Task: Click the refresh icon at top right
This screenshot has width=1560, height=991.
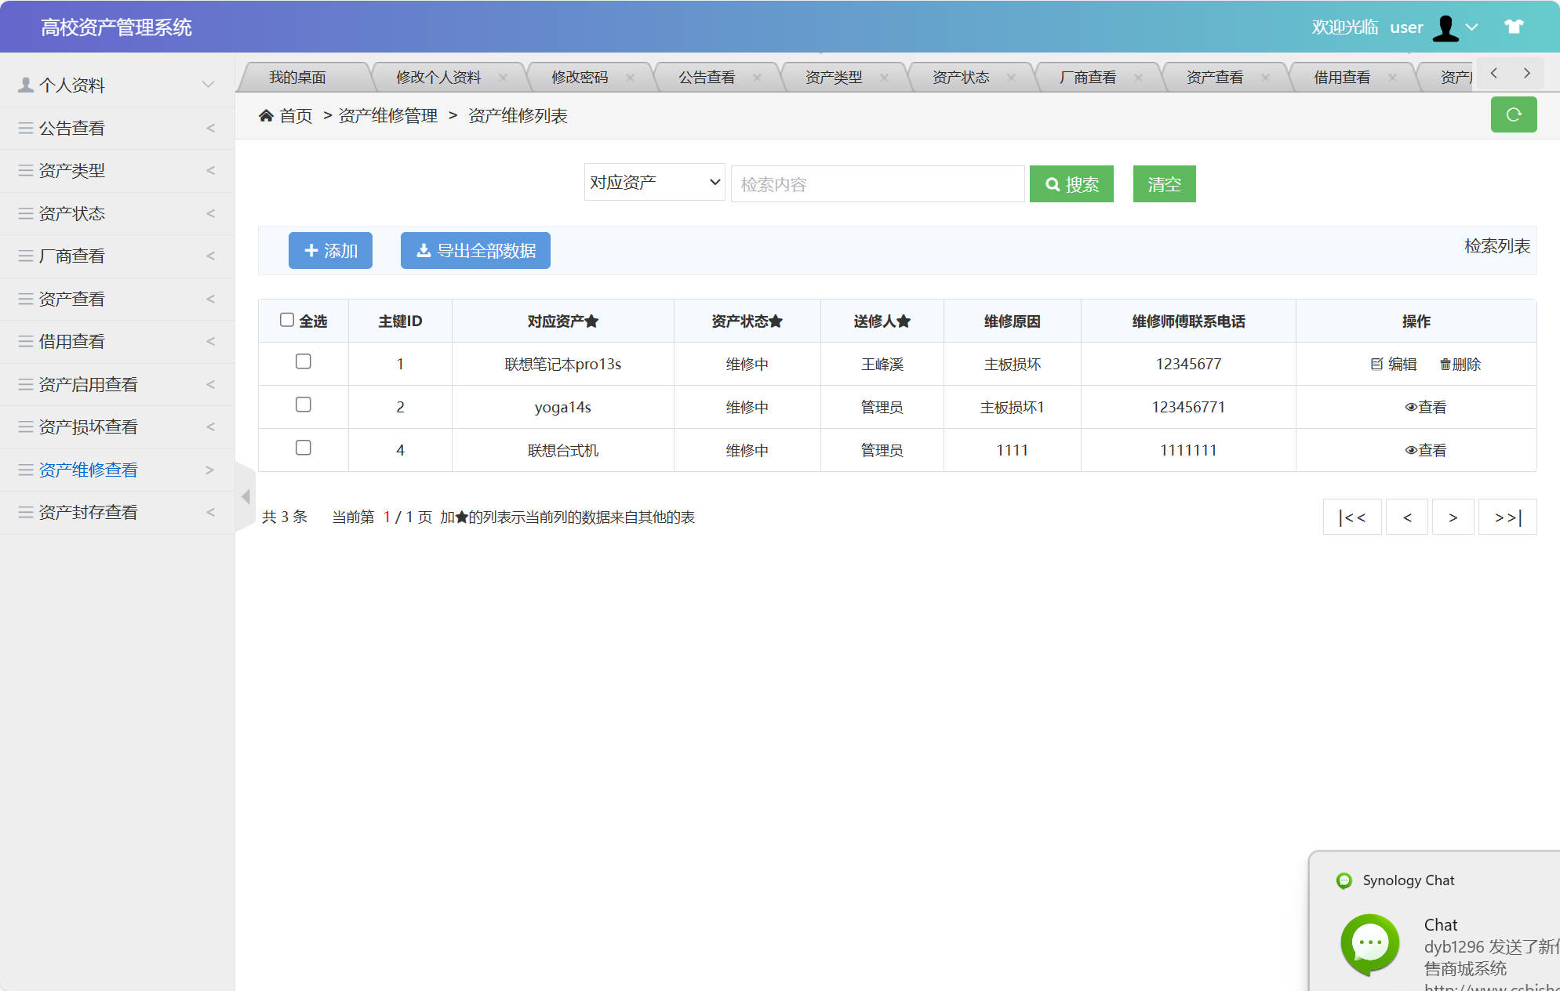Action: tap(1514, 114)
